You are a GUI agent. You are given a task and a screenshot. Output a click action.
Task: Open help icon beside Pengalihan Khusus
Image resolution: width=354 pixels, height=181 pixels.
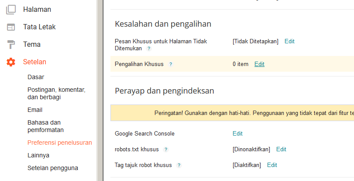tap(171, 64)
